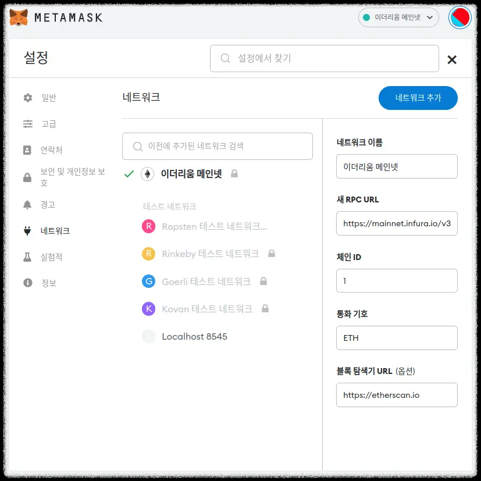Click the info icon beside 정보
This screenshot has width=481, height=481.
(27, 283)
